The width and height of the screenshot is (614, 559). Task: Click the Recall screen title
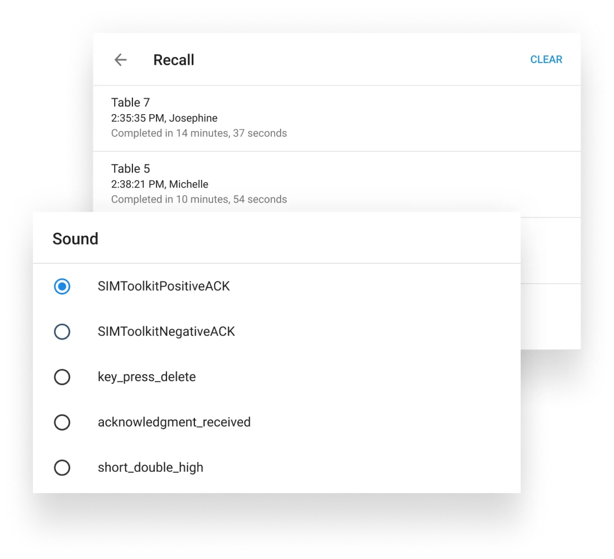click(x=174, y=60)
